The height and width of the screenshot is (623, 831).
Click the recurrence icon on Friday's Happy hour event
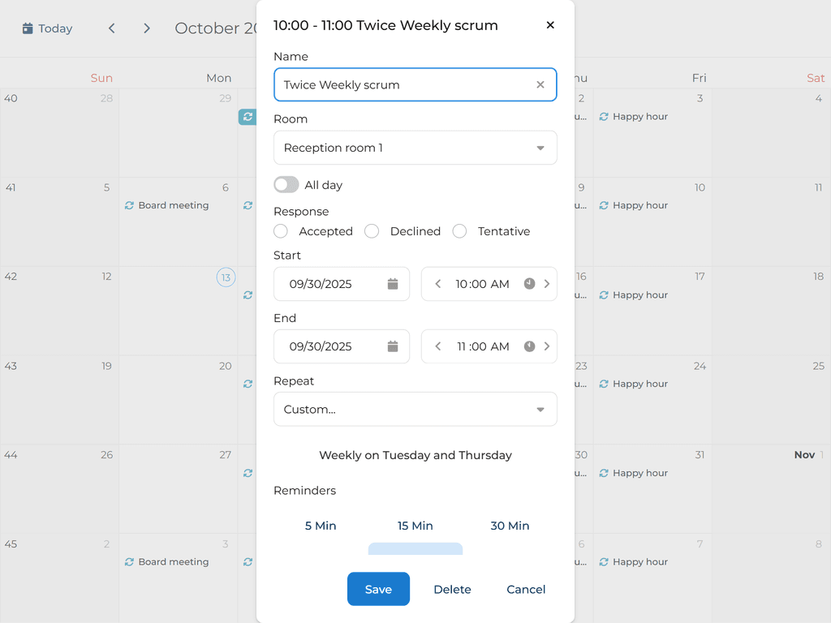(x=603, y=116)
